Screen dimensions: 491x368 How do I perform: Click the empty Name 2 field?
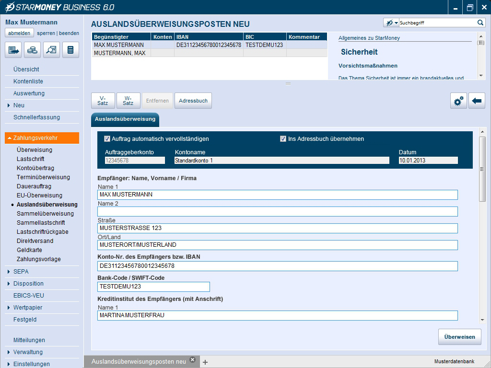pos(278,211)
